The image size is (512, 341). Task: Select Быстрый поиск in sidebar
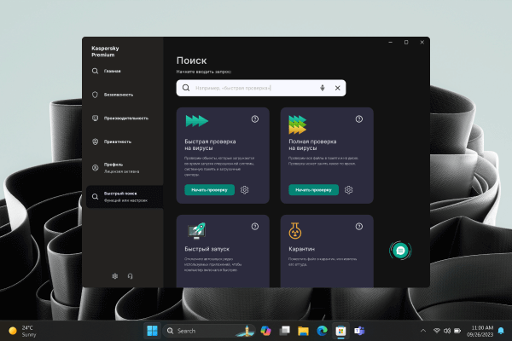[x=125, y=197]
